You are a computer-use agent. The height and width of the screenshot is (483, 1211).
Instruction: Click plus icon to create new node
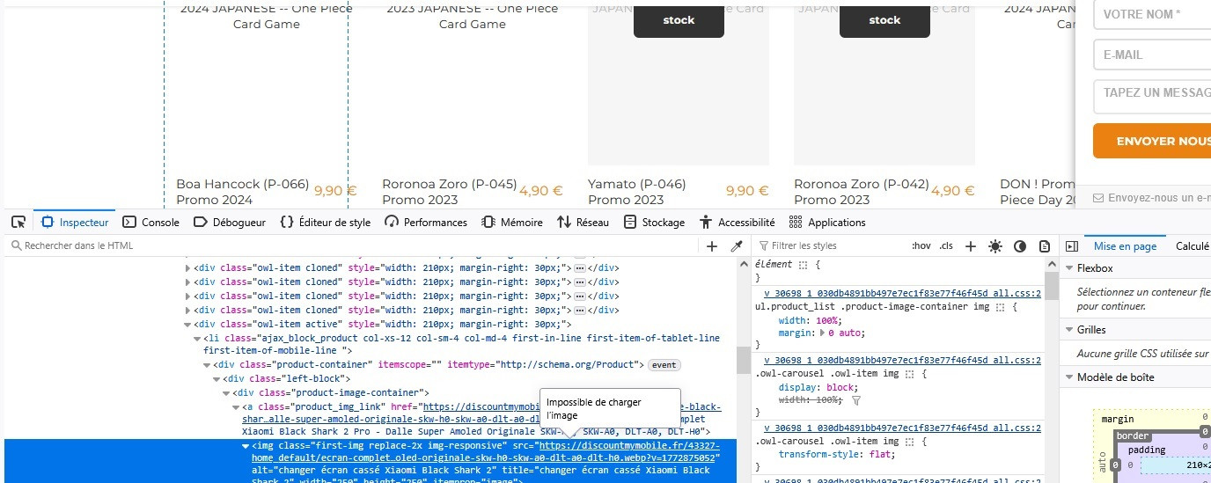[x=712, y=246]
